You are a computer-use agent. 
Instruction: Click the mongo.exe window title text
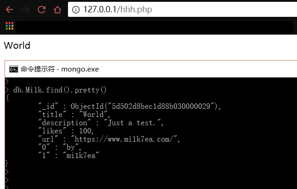[x=60, y=69]
